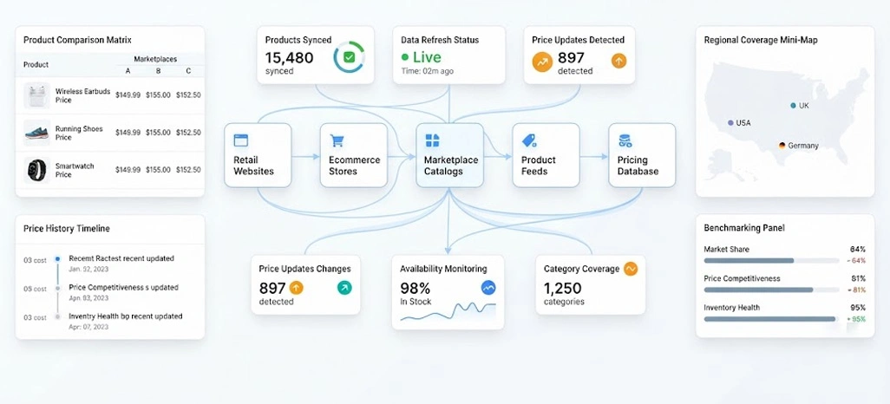Open the Ecommerce Stores node
The image size is (890, 404).
[354, 155]
